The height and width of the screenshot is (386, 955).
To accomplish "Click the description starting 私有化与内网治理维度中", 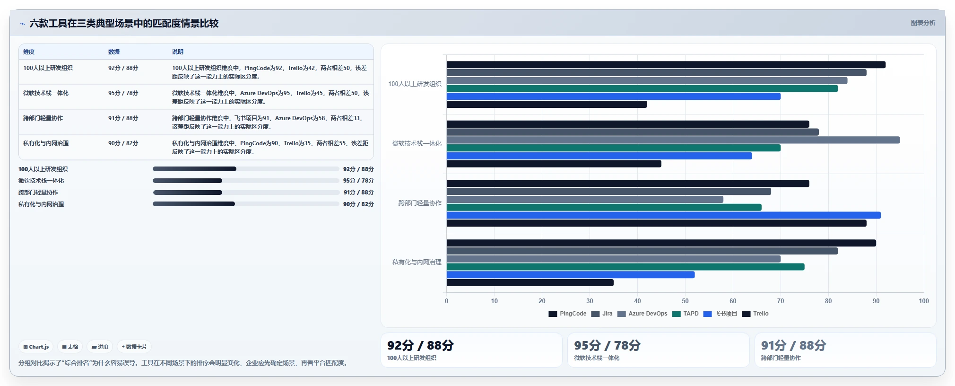I will pyautogui.click(x=270, y=148).
